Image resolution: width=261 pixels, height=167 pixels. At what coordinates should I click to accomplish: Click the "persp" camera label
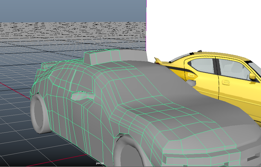pos(100,163)
